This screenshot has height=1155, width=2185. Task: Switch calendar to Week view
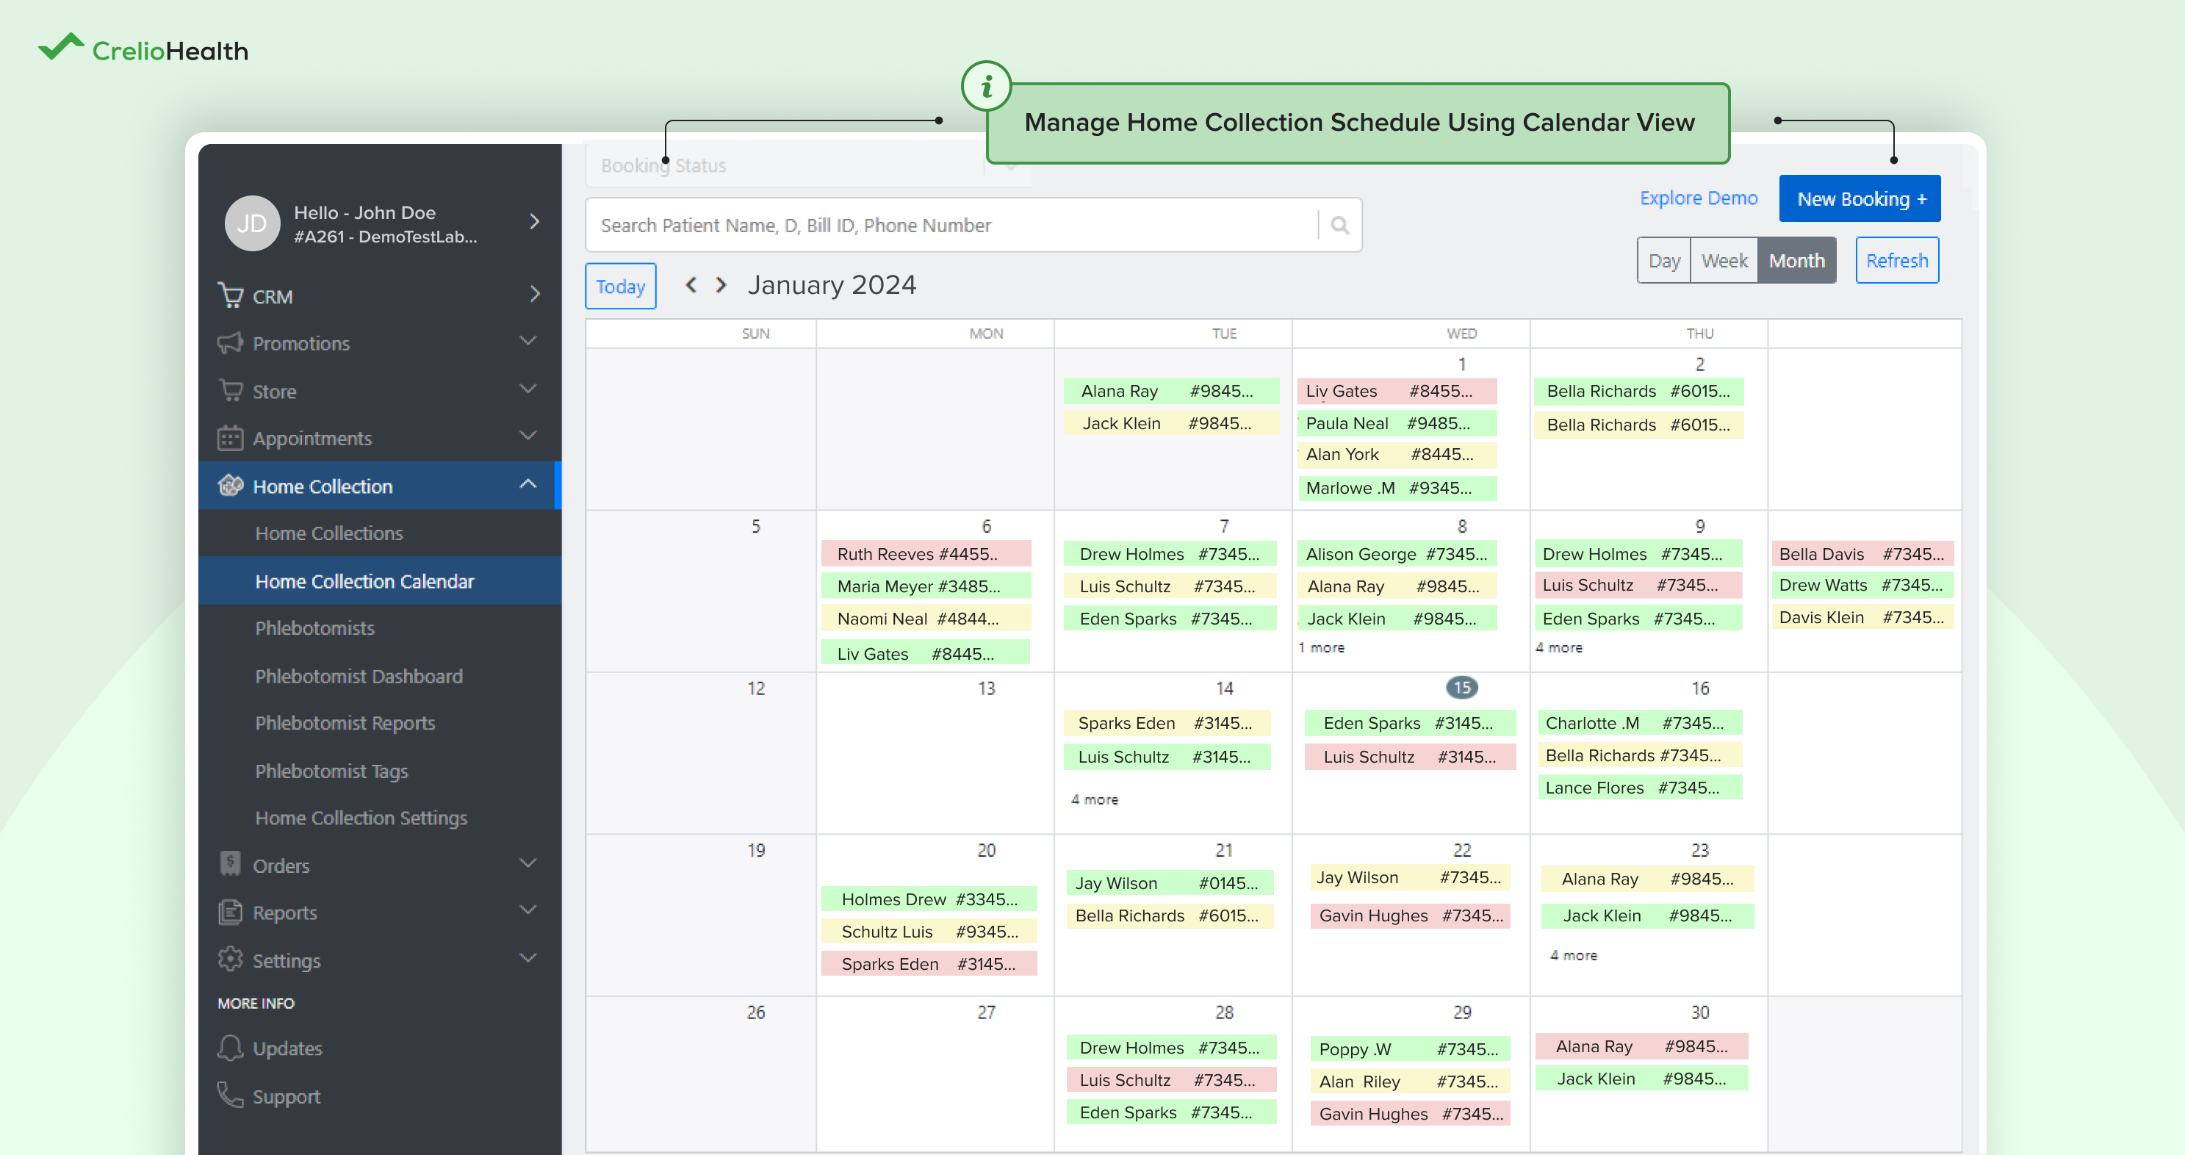coord(1724,259)
